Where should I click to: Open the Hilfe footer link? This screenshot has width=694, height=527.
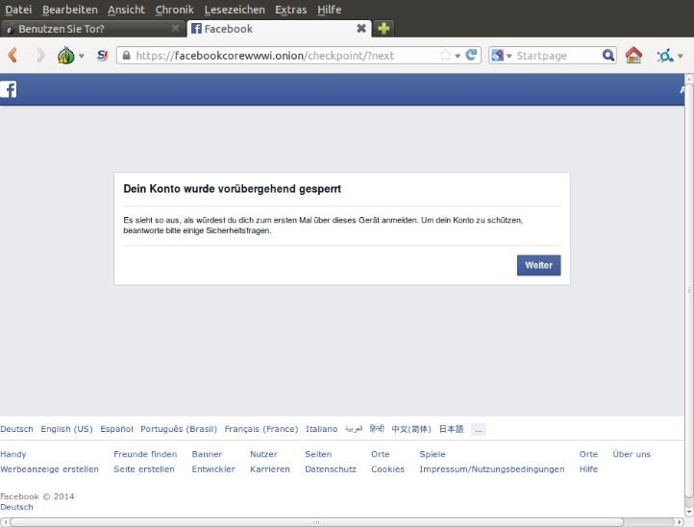[x=588, y=469]
